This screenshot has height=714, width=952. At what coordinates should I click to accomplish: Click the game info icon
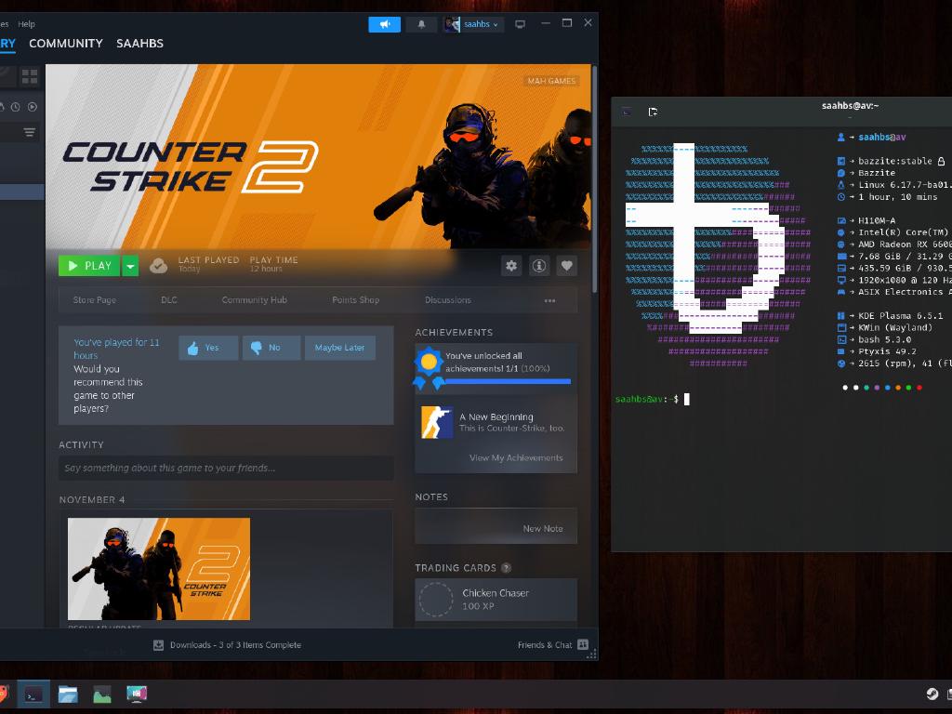[x=539, y=266]
